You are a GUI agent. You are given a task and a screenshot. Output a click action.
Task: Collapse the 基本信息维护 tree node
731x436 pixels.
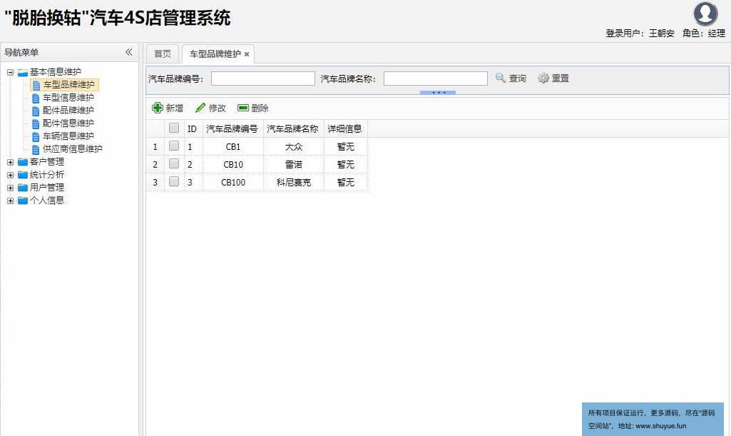(x=11, y=72)
